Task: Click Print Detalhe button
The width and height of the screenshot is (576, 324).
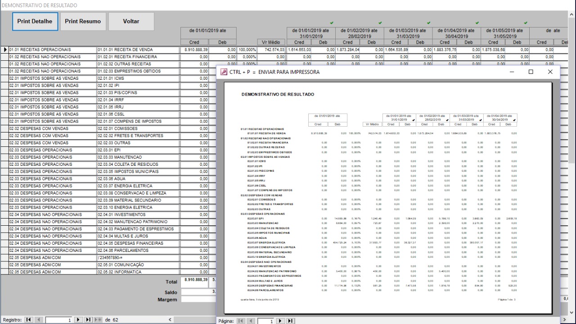Action: [35, 21]
